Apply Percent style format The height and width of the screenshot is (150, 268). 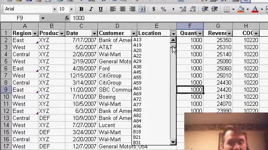(163, 9)
